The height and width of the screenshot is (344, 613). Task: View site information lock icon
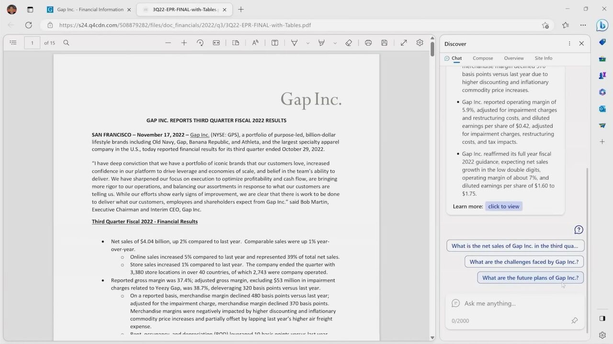click(50, 25)
